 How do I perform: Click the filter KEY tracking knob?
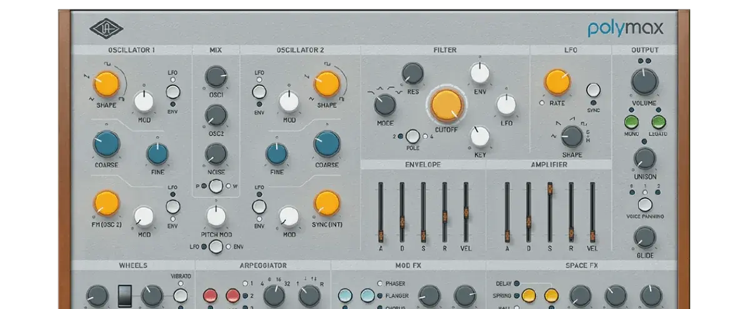[x=479, y=136]
